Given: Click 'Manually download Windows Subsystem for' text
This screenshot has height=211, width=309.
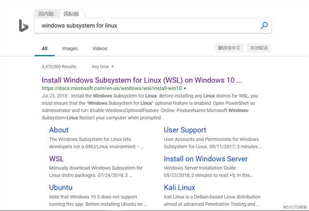Looking at the screenshot, I should (96, 168).
